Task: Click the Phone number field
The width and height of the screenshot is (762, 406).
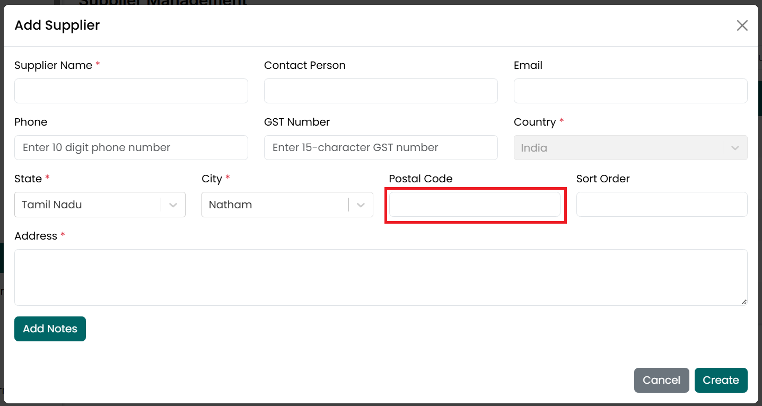Action: [131, 147]
